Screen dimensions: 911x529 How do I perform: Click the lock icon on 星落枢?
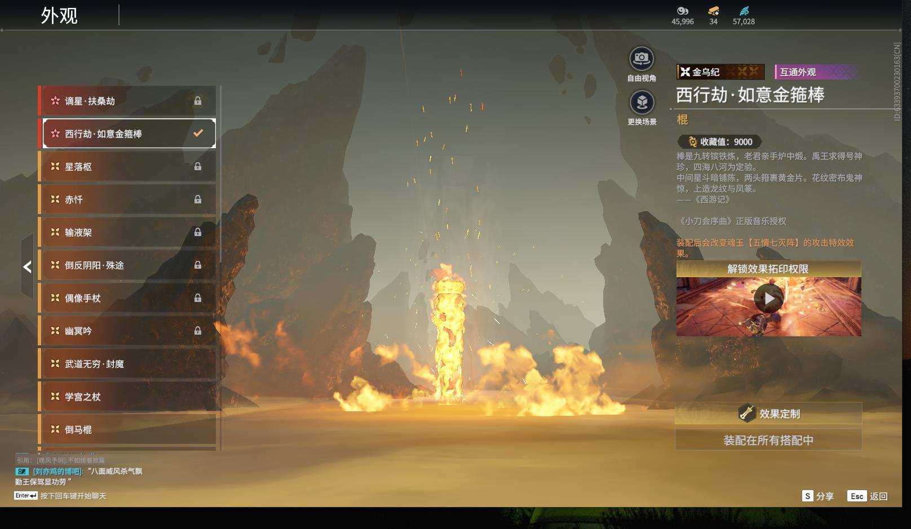[198, 167]
